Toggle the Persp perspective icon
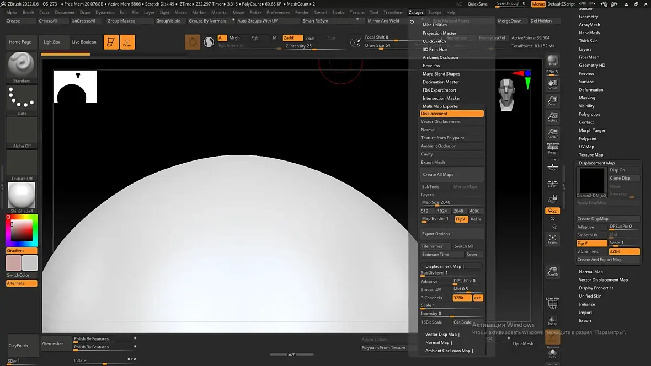The image size is (651, 366). (552, 148)
